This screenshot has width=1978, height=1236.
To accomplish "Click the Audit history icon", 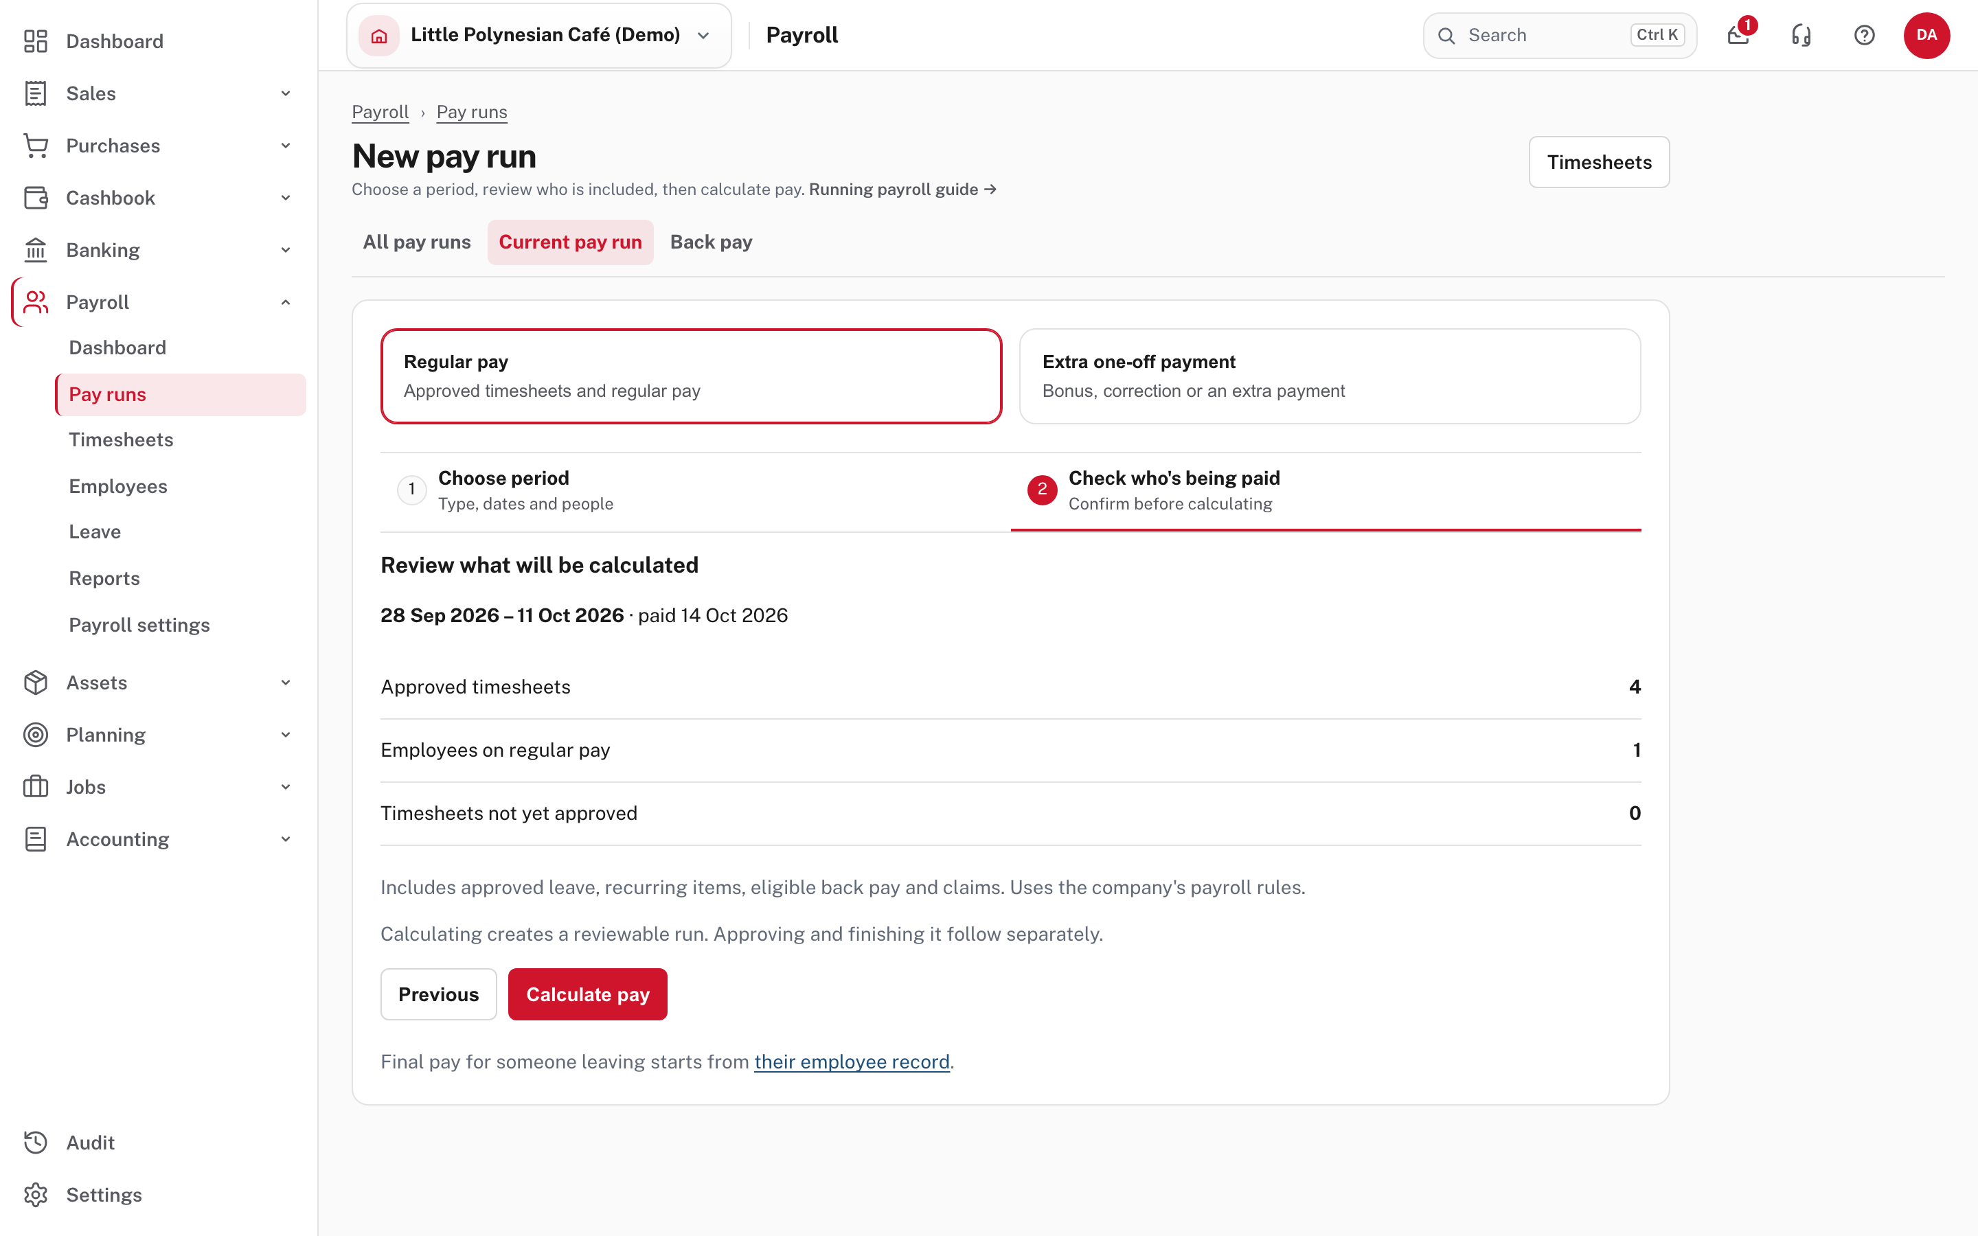I will 35,1143.
